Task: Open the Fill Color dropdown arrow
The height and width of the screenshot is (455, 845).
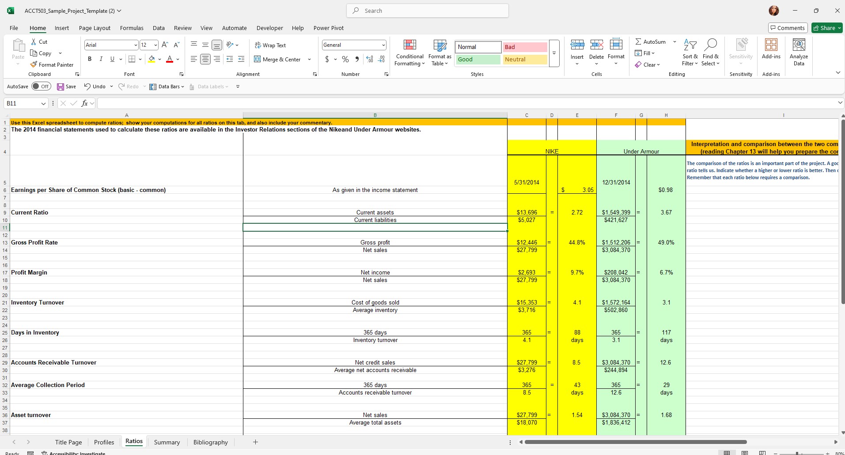Action: pyautogui.click(x=159, y=59)
